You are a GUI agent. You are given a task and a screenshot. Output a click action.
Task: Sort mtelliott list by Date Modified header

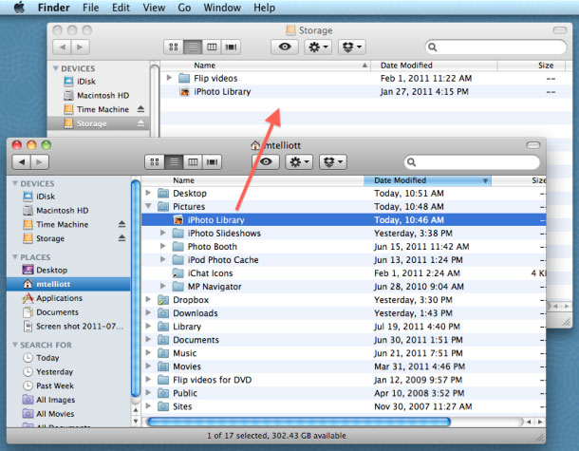[x=427, y=180]
